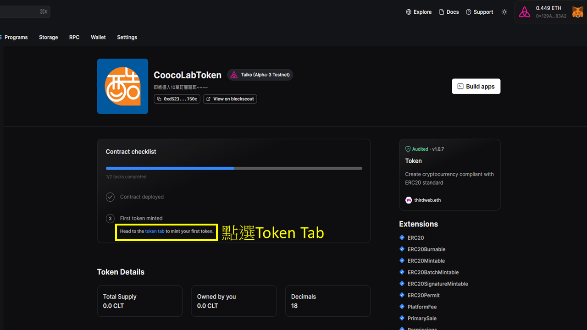Click the Extensions heading
Screen dimensions: 587x330
419,224
